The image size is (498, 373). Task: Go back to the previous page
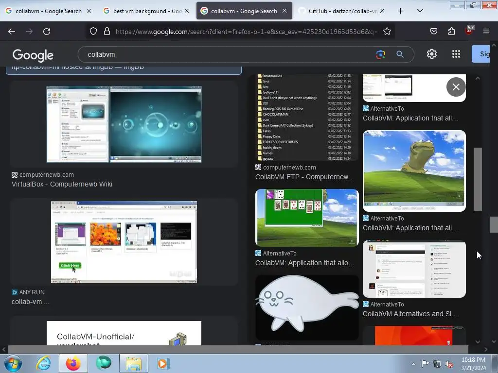coord(12,32)
